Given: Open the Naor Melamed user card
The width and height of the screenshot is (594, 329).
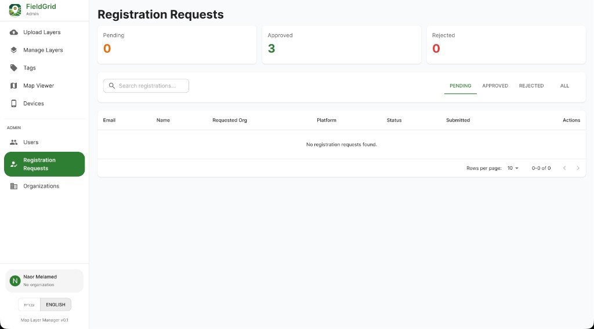Looking at the screenshot, I should 44,280.
